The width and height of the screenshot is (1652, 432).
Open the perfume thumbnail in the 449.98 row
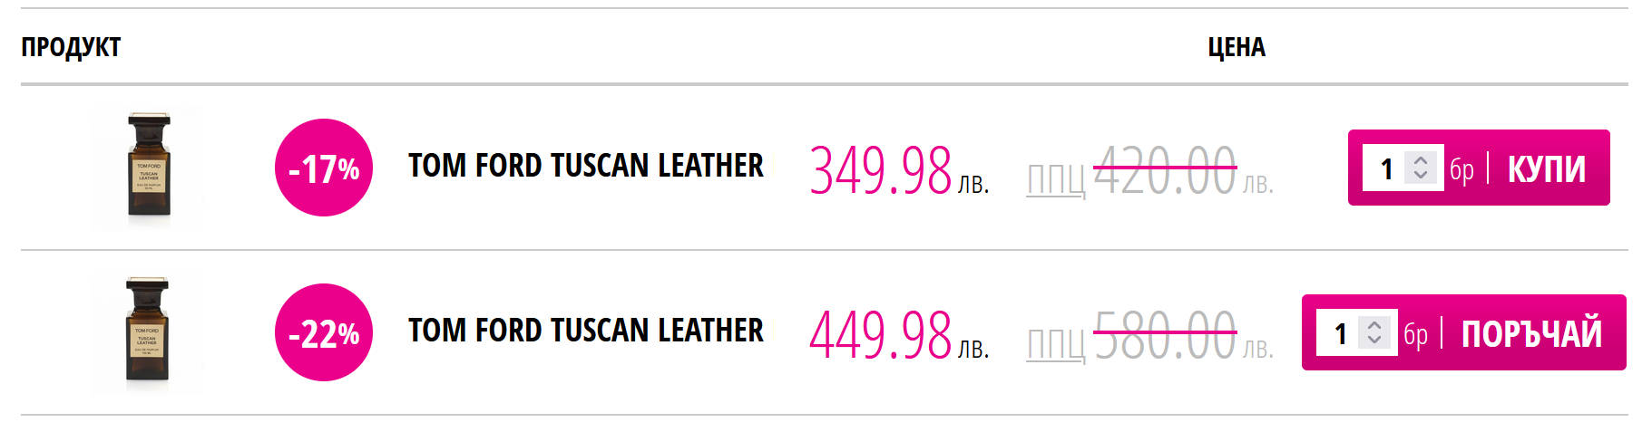pyautogui.click(x=148, y=332)
